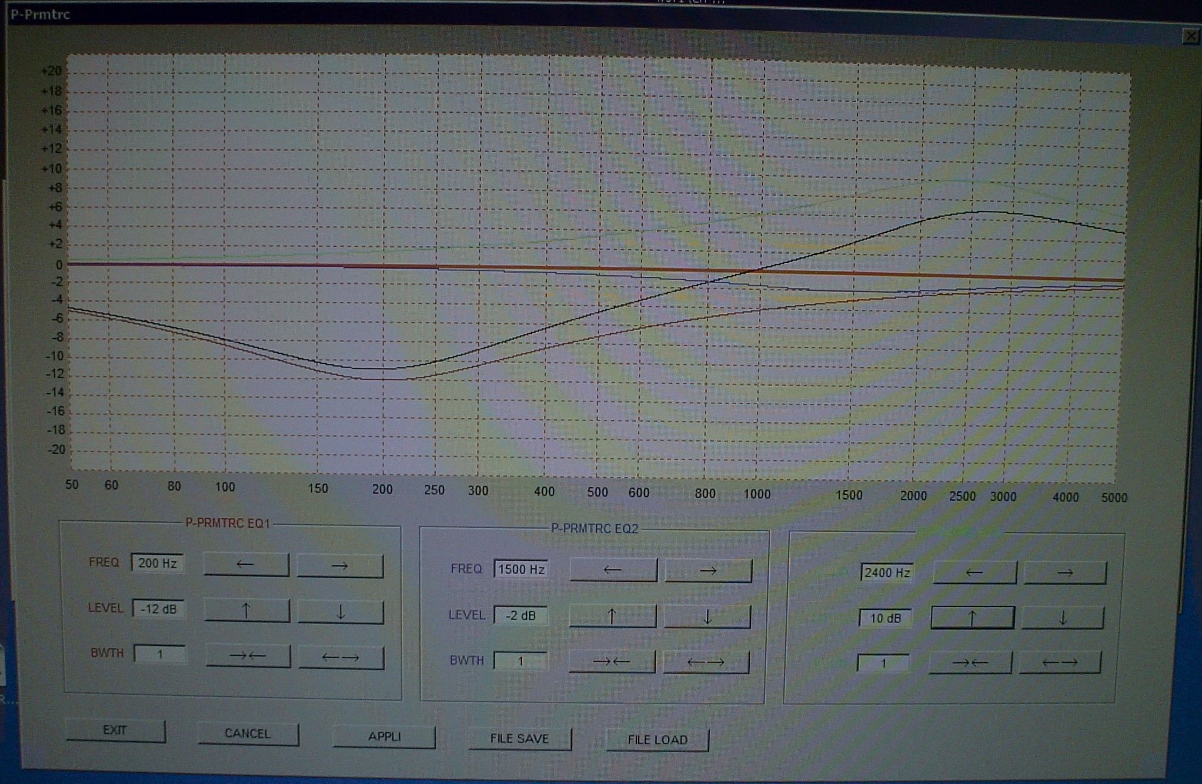Screen dimensions: 1202x784
Task: Save settings with FILE SAVE
Action: [519, 739]
